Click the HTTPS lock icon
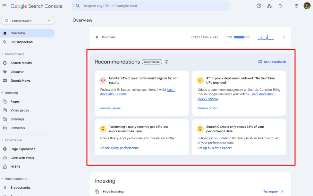 click(x=5, y=167)
